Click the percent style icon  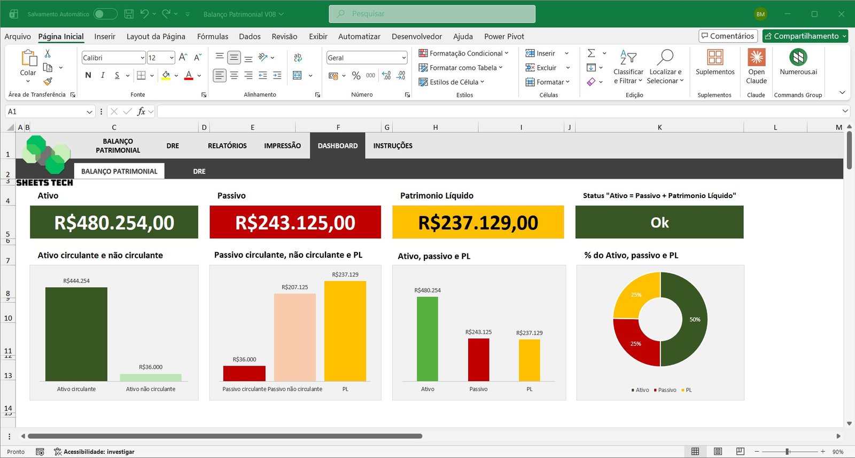pos(356,76)
